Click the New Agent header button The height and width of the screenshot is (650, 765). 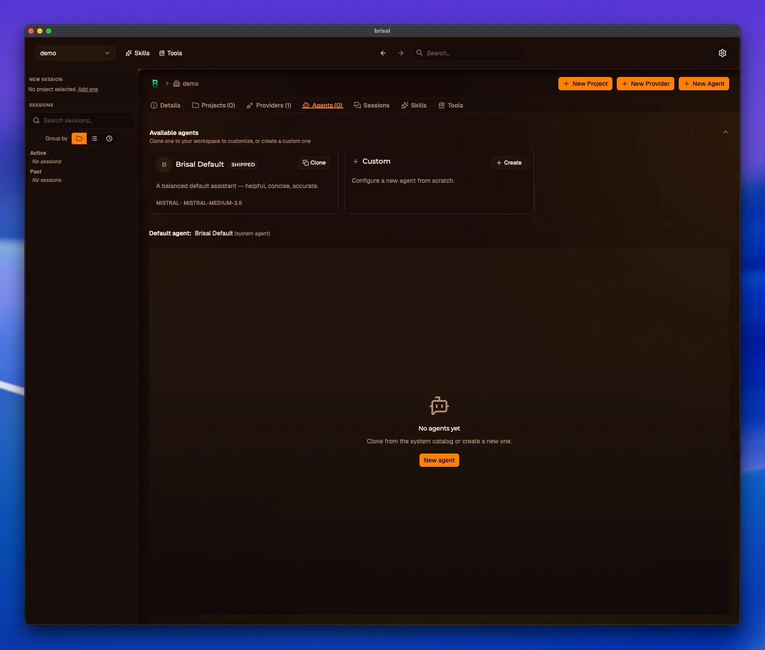pos(704,84)
